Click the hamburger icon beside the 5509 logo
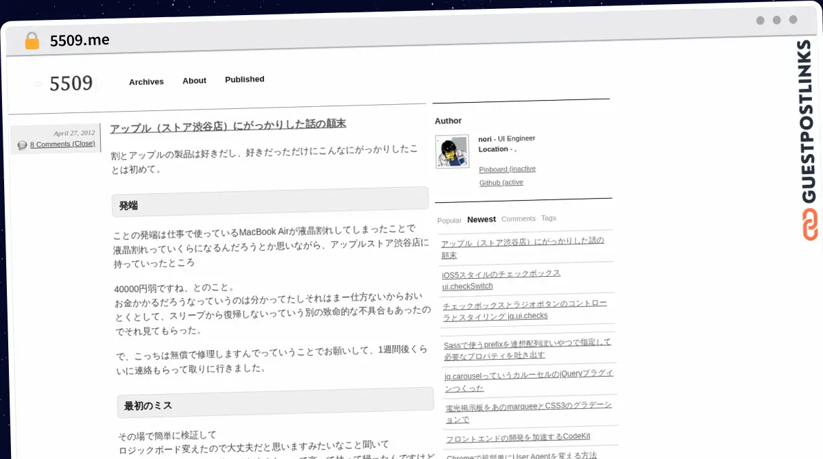 (x=37, y=84)
